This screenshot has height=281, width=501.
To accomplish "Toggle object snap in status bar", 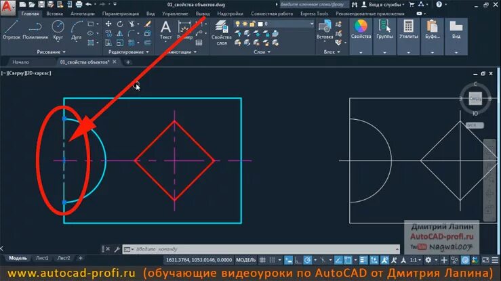I will pos(348,260).
